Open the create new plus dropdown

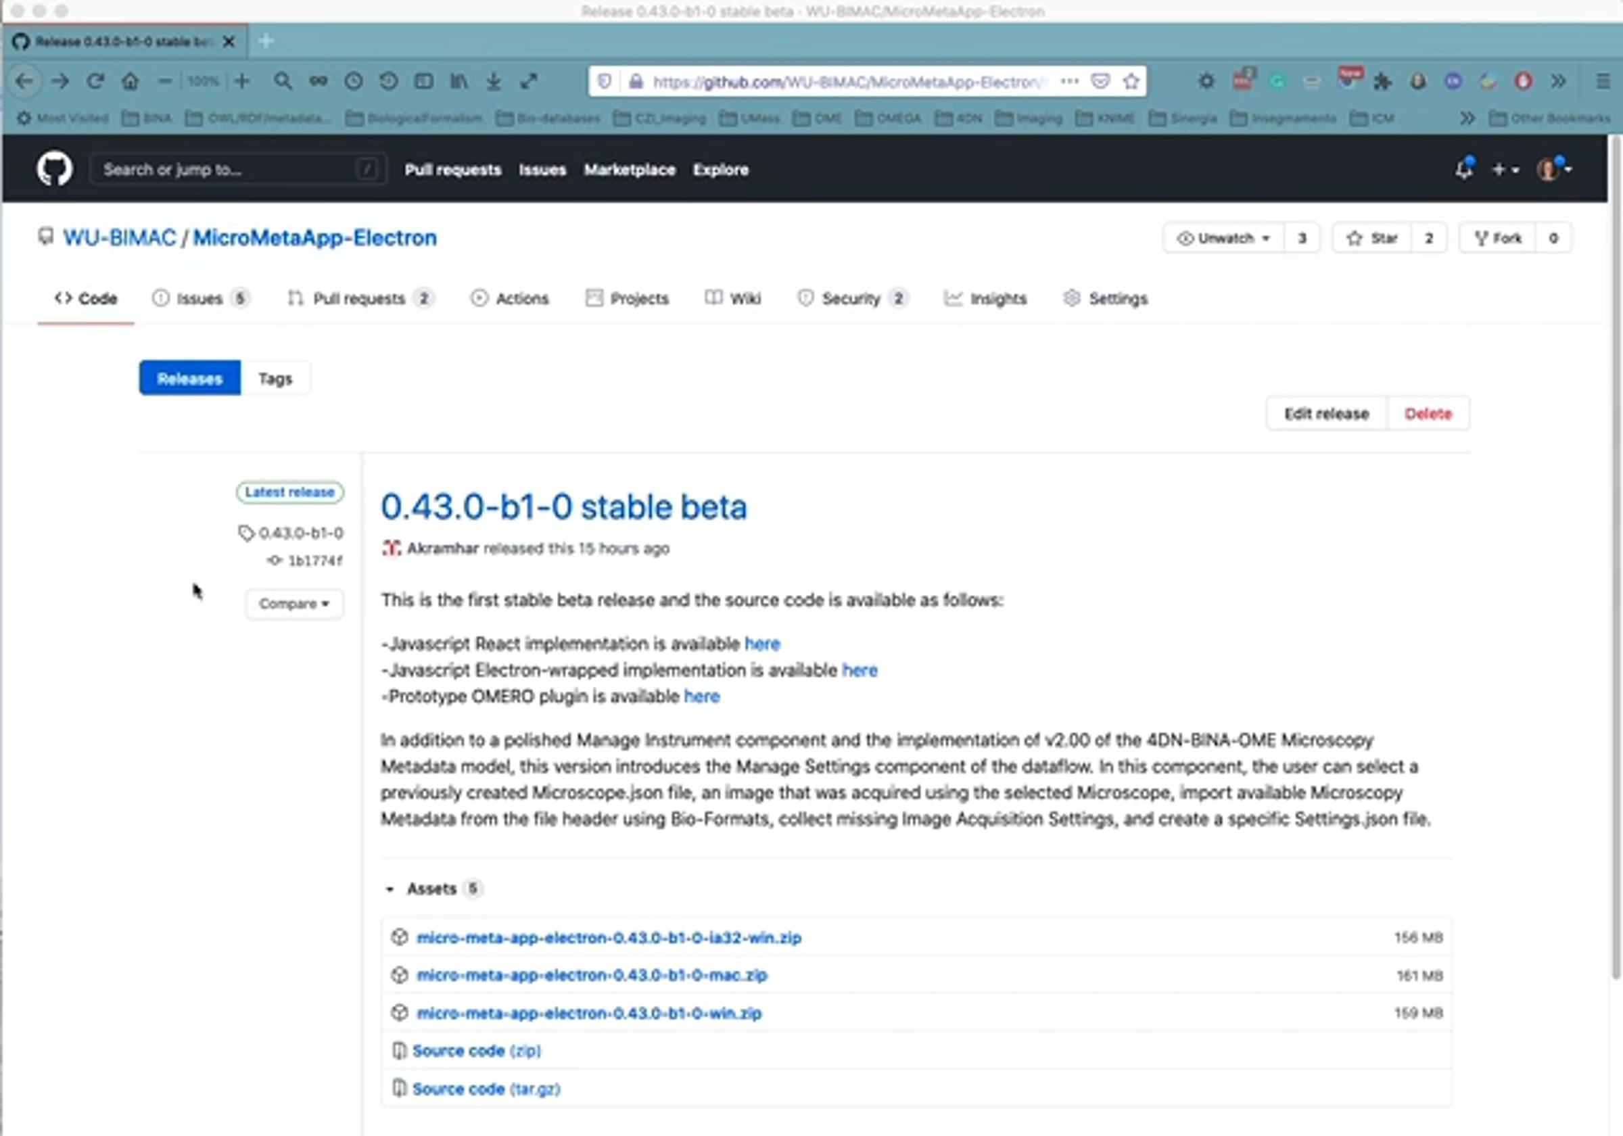pos(1505,170)
